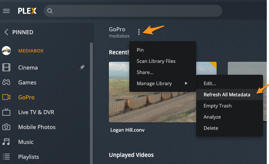This screenshot has width=269, height=164.
Task: Click the Music note icon
Action: click(6, 142)
